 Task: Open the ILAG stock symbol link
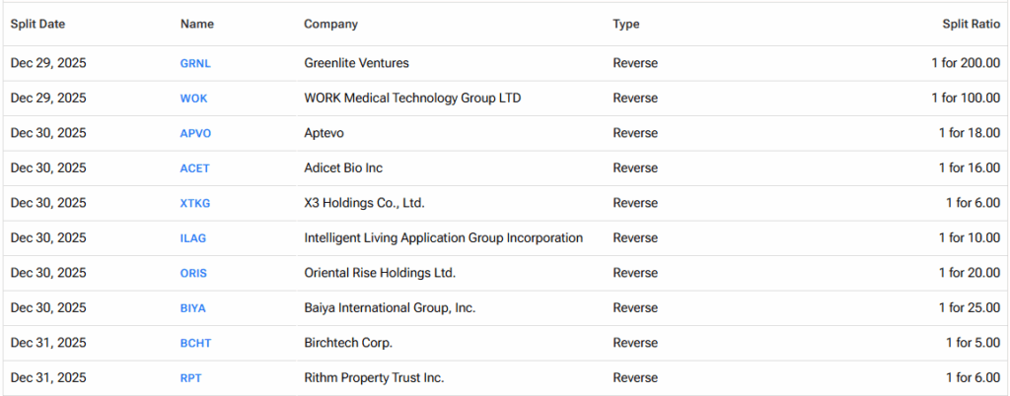pos(193,238)
